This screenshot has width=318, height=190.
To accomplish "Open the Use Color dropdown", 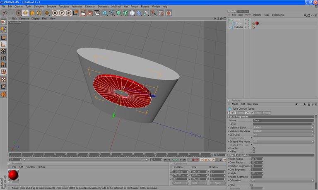I will click(x=283, y=135).
